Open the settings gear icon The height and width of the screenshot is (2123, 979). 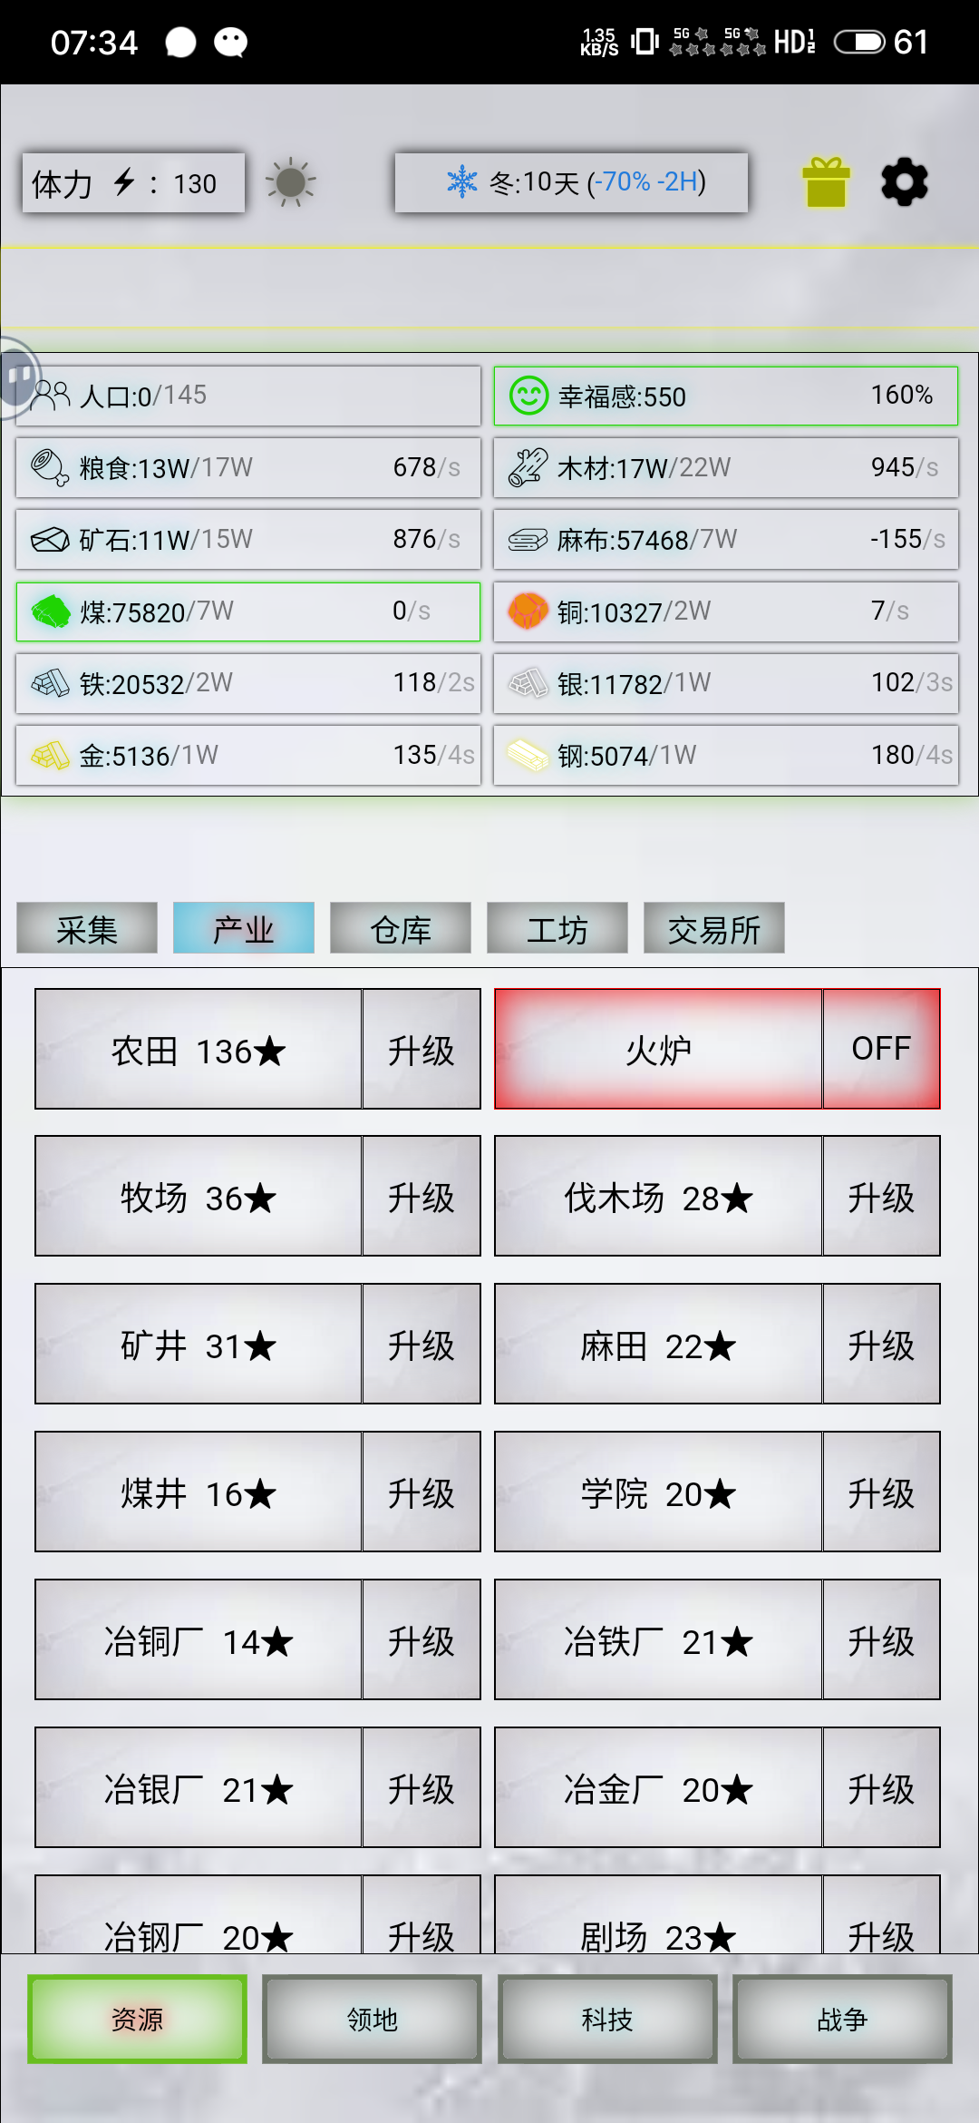(x=904, y=182)
